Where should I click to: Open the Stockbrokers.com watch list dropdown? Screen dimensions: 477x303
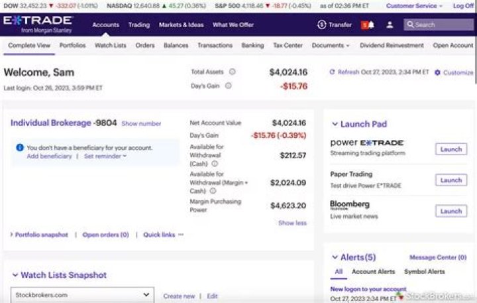pos(82,295)
